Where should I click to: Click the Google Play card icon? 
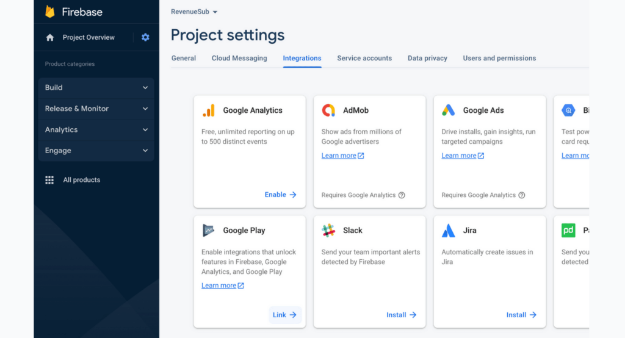(x=209, y=231)
